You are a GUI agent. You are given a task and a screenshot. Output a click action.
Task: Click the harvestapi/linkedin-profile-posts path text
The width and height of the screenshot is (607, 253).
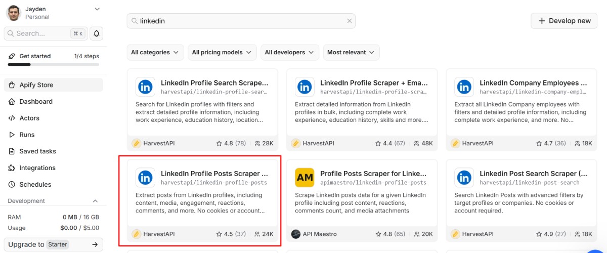click(214, 183)
